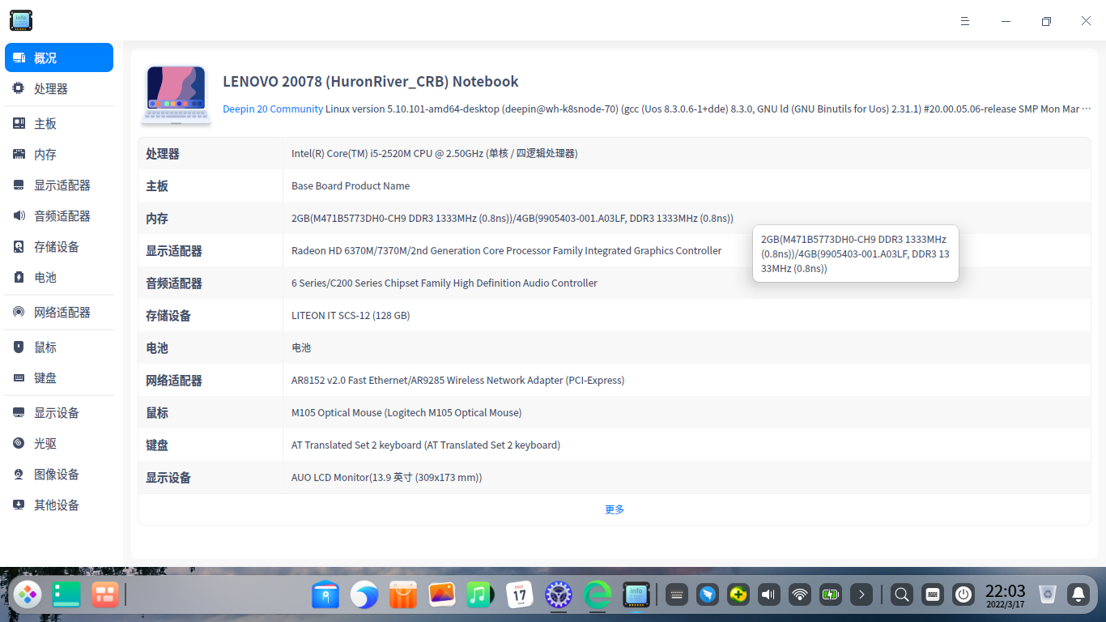
Task: Open the gear Control Center dock icon
Action: click(559, 594)
